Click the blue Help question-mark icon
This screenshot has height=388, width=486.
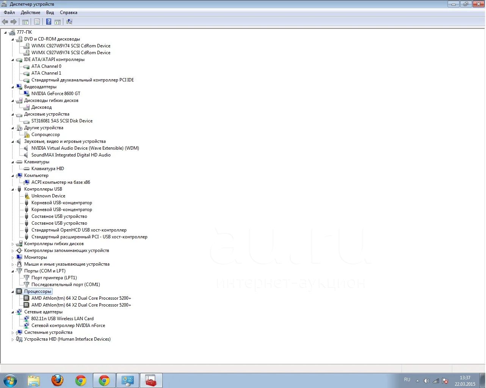click(49, 22)
